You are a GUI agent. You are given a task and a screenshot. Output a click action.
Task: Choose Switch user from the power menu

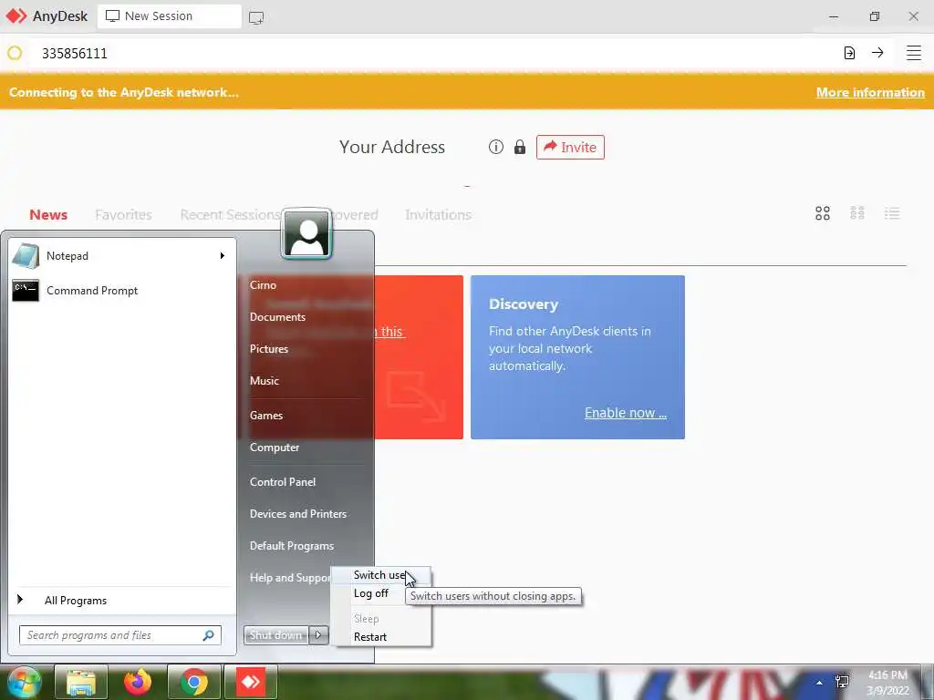coord(380,575)
